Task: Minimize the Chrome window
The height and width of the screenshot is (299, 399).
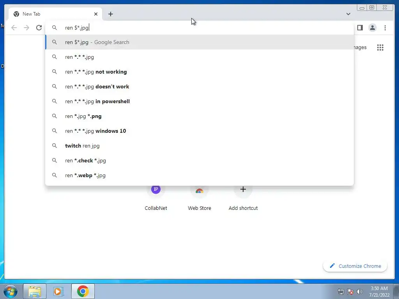Action: (x=362, y=8)
